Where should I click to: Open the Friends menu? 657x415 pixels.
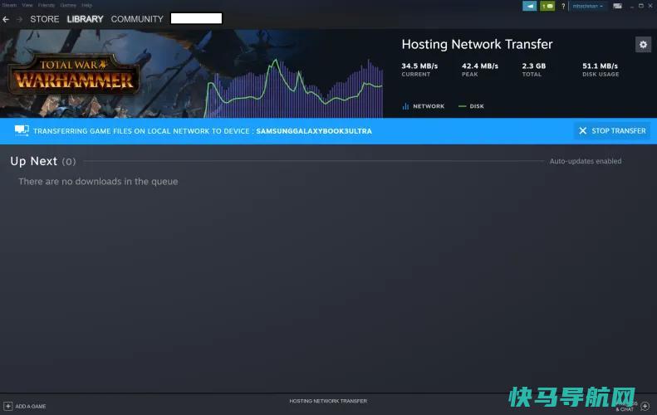[46, 5]
